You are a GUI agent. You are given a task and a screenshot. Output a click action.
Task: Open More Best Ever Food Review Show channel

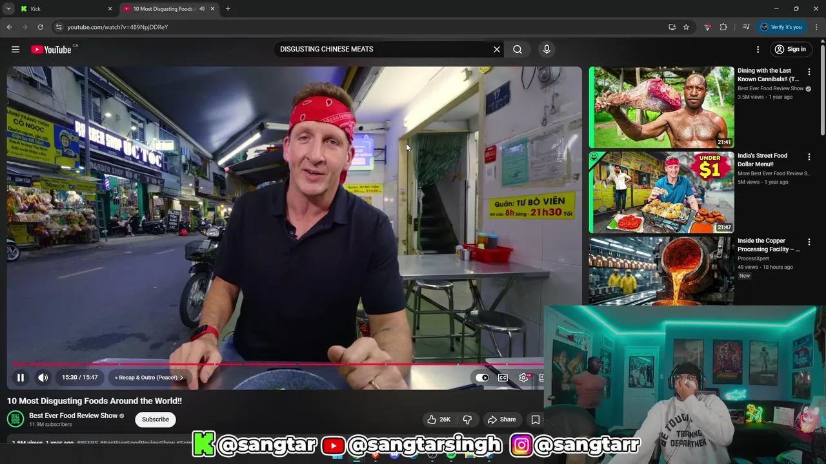point(774,173)
